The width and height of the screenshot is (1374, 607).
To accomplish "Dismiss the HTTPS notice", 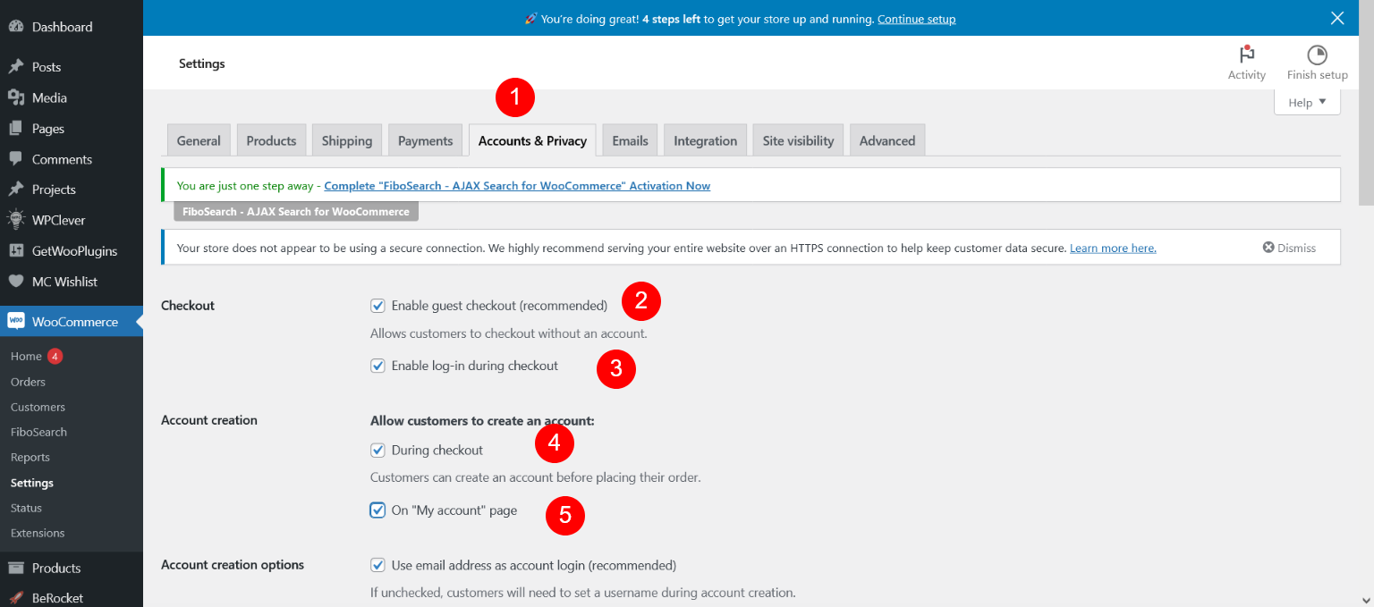I will pyautogui.click(x=1289, y=248).
